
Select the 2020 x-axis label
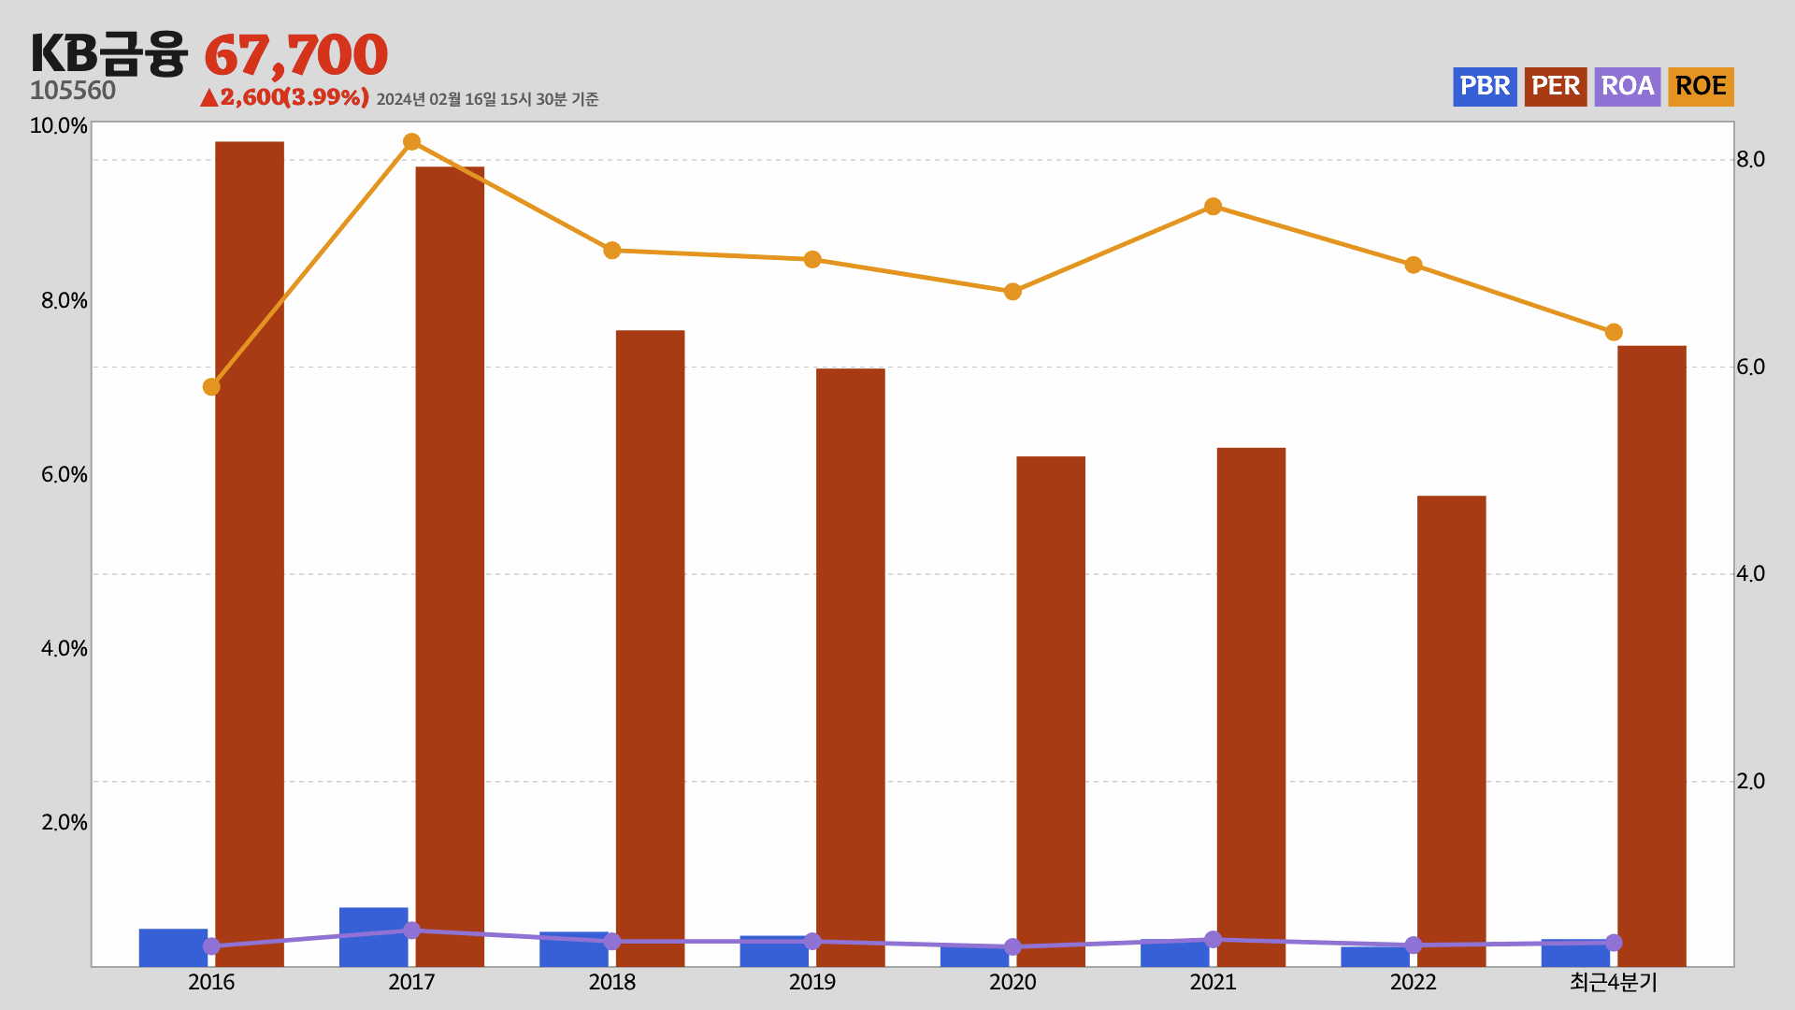1012,983
